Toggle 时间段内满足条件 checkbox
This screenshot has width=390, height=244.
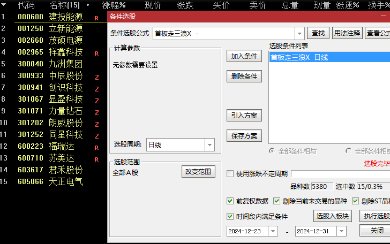click(230, 216)
